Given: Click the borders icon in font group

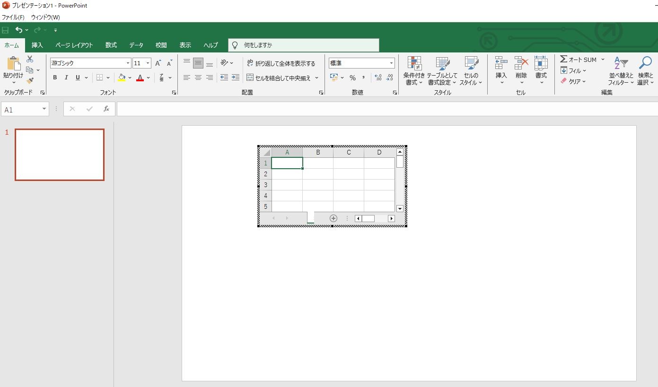Looking at the screenshot, I should [x=99, y=77].
